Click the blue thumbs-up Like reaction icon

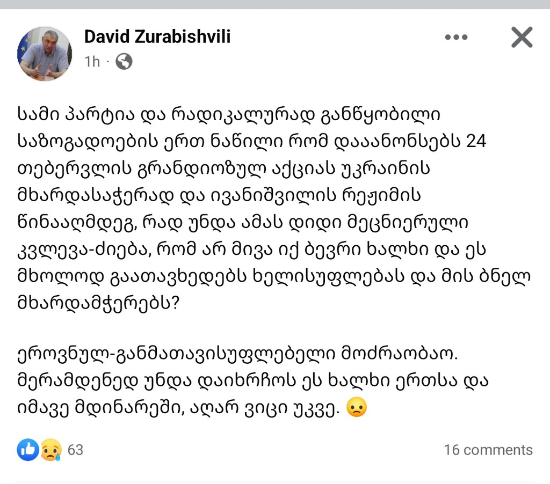[28, 449]
